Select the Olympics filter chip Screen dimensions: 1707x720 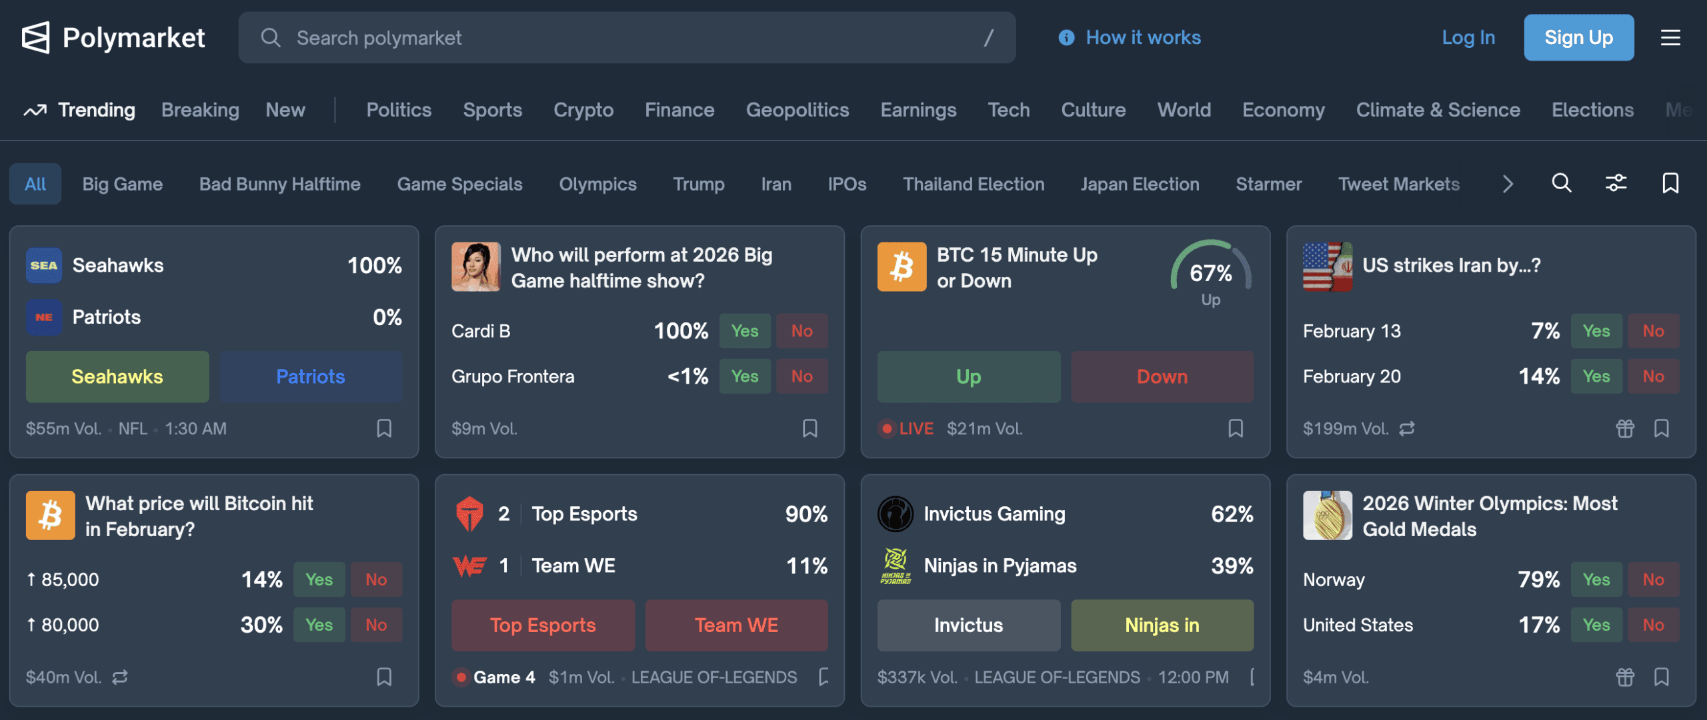597,184
